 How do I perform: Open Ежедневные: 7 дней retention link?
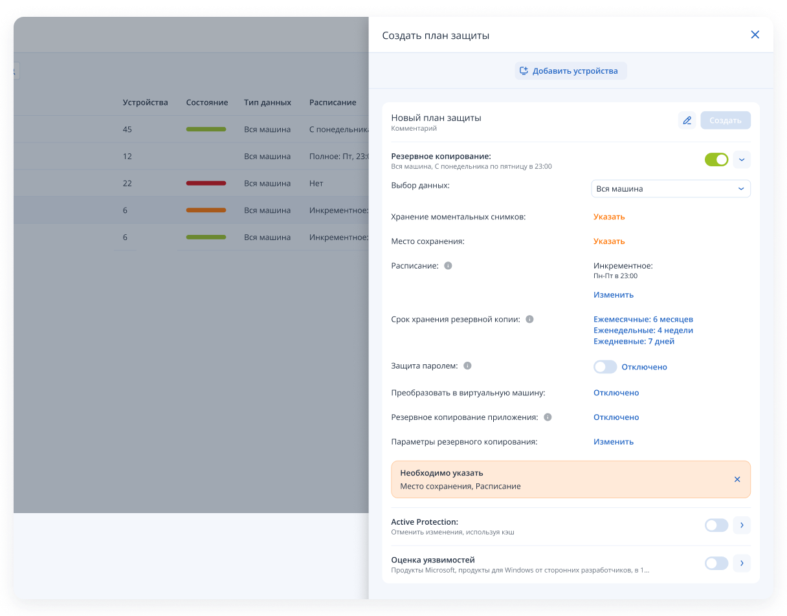click(x=634, y=342)
